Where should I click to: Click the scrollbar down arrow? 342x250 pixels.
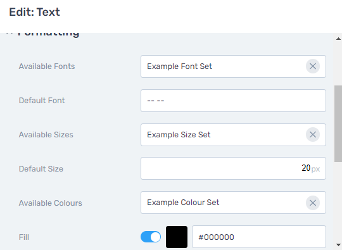pyautogui.click(x=338, y=245)
